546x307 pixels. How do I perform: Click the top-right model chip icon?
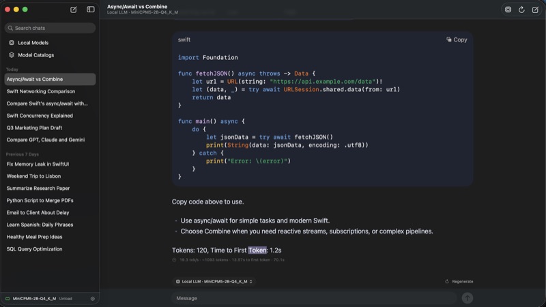click(x=508, y=10)
